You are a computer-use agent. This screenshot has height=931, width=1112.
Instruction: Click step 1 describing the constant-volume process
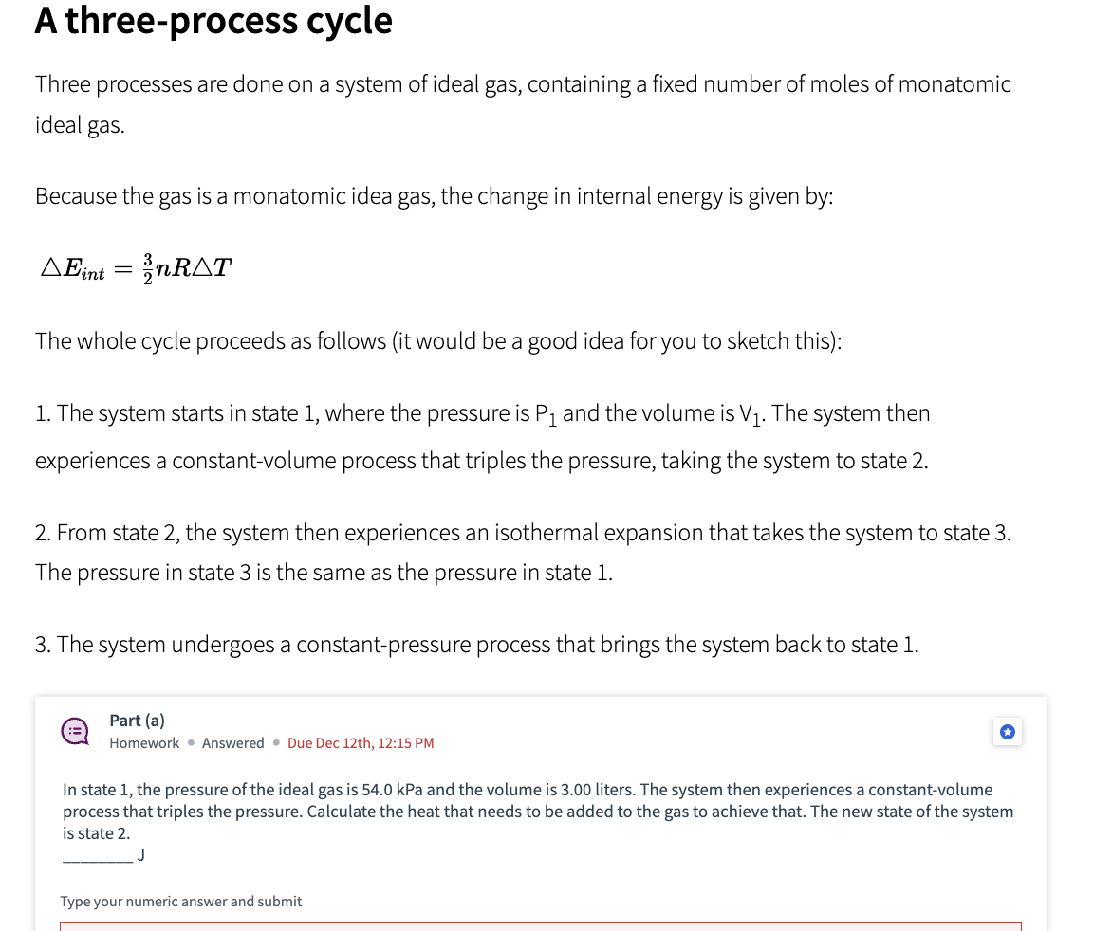tap(483, 436)
